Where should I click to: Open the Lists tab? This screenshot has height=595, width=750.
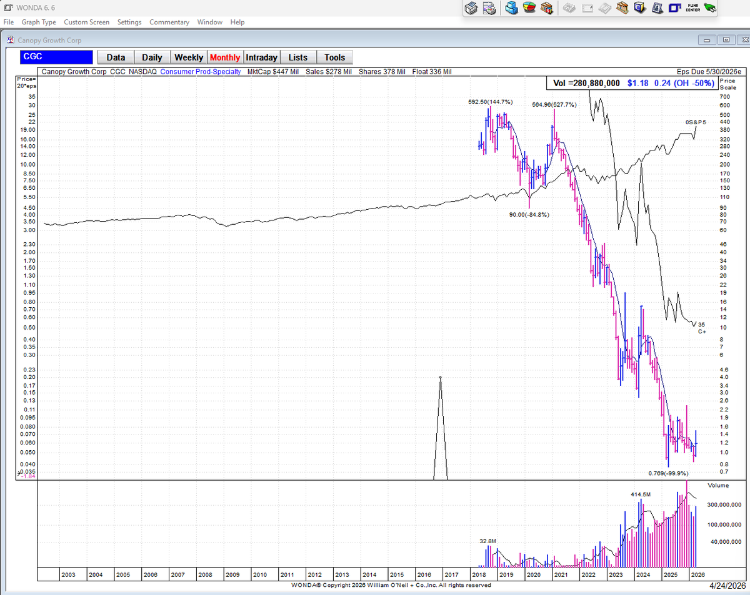tap(298, 57)
